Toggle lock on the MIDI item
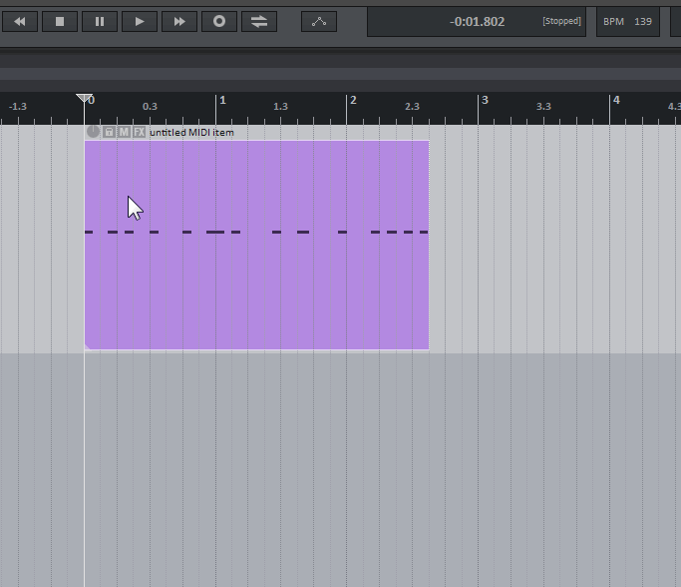The width and height of the screenshot is (681, 587). click(110, 132)
